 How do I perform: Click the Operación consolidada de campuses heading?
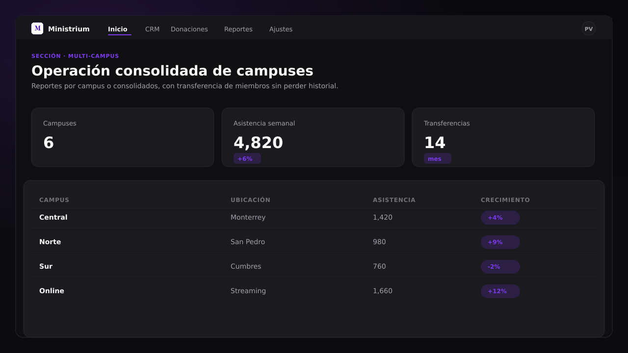(172, 71)
